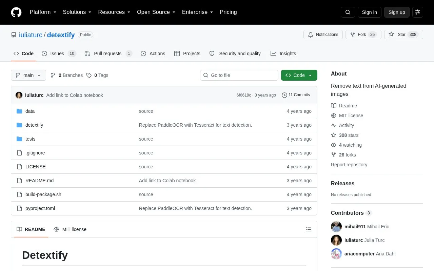The image size is (434, 271).
Task: Click the Report repository link
Action: pos(349,165)
